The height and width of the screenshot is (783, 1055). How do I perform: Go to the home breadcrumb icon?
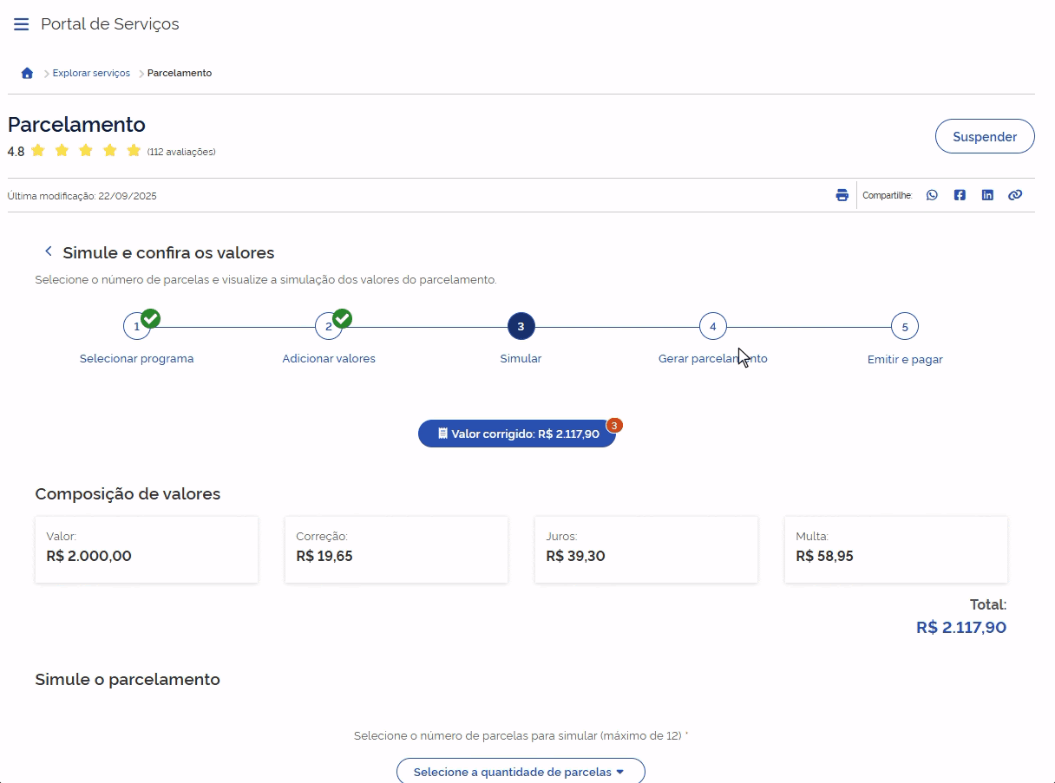[x=27, y=74]
